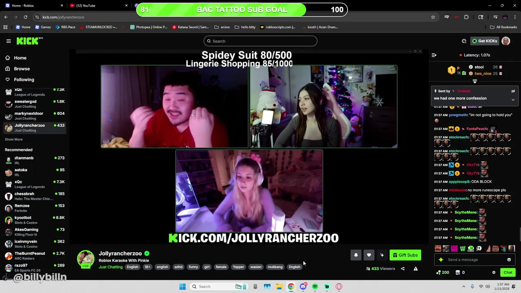Image resolution: width=521 pixels, height=293 pixels.
Task: Click the address bar URL
Action: pyautogui.click(x=63, y=17)
